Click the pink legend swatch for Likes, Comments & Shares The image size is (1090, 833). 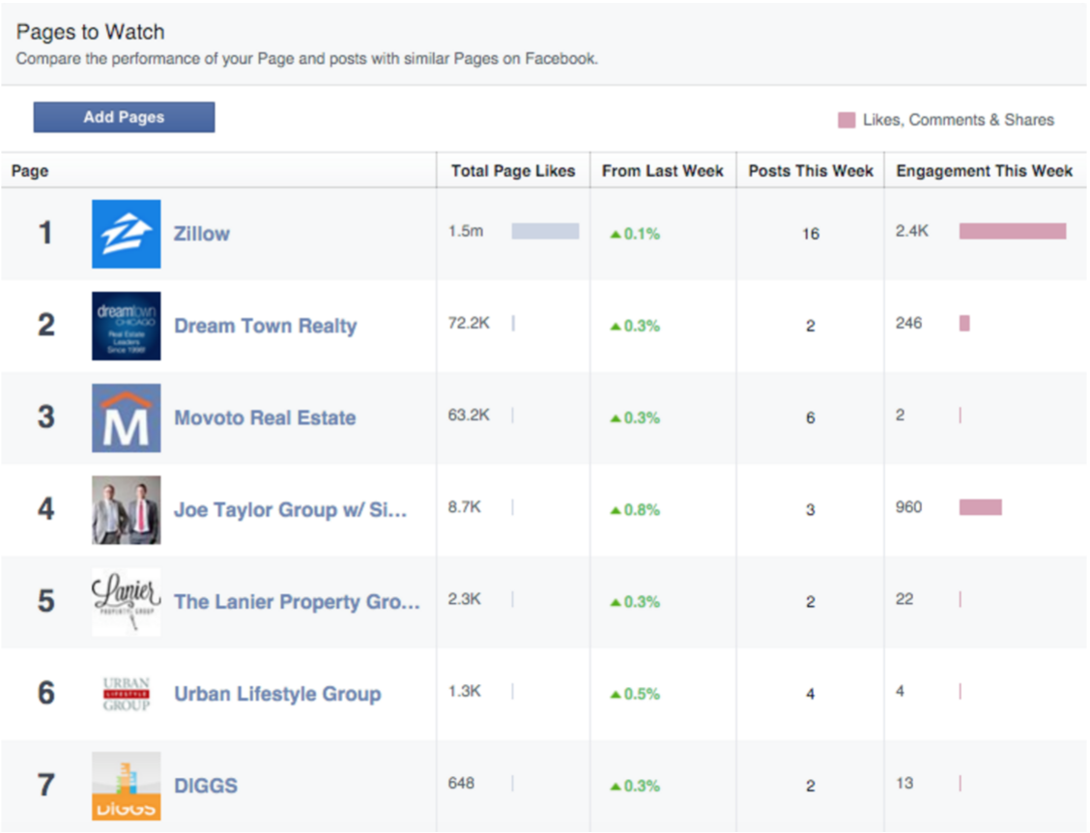click(x=846, y=120)
